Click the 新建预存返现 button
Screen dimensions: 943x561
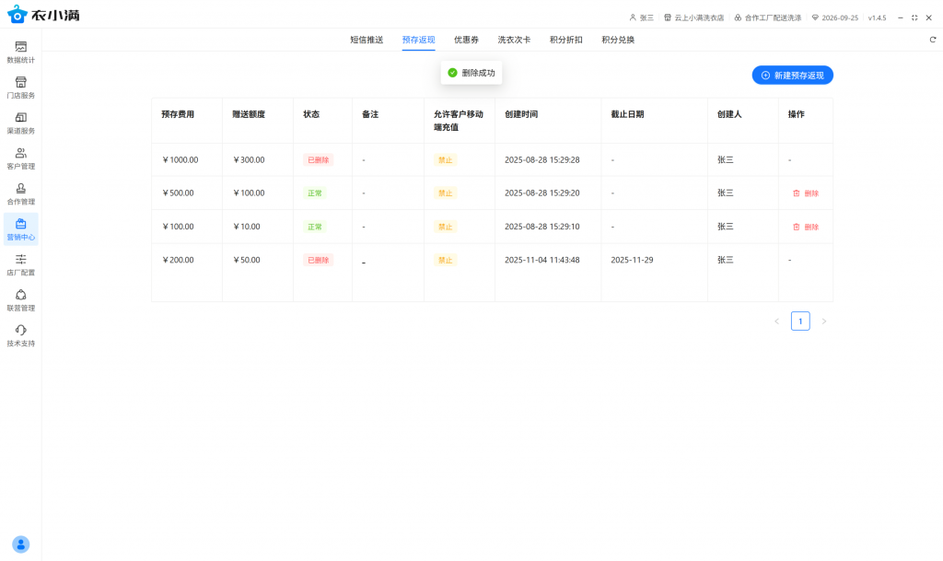pos(792,76)
